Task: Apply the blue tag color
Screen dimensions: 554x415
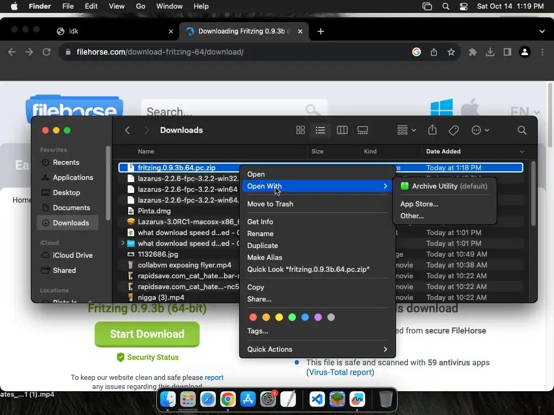Action: point(305,317)
